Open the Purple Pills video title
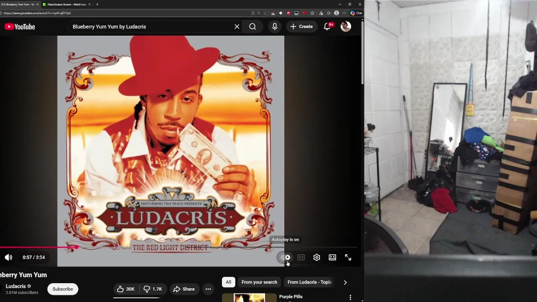Screen dimensions: 537x302 [x=291, y=297]
